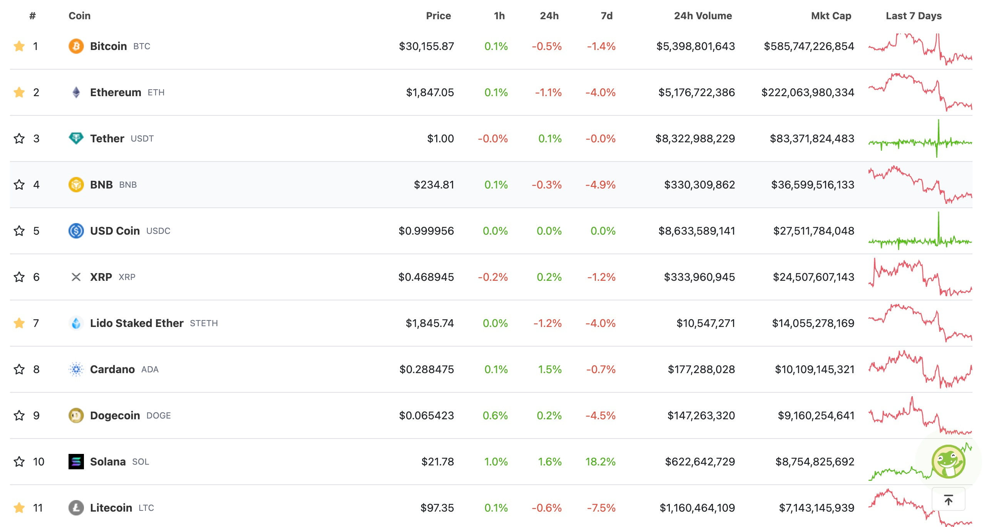
Task: Sort table by 1h change header
Action: point(499,16)
